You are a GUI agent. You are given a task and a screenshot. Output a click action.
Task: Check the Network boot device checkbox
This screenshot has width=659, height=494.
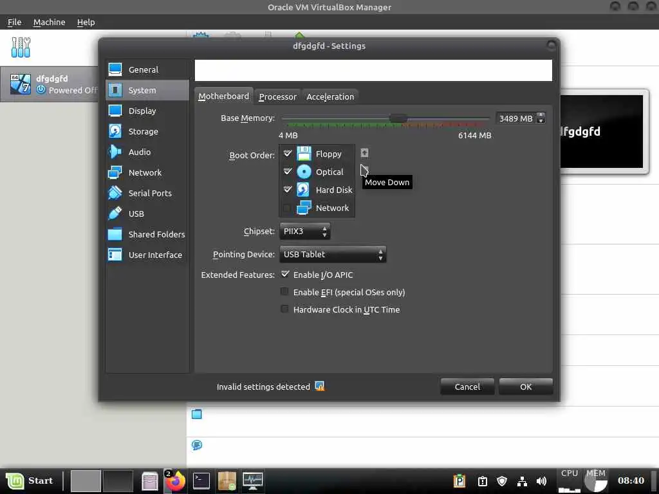point(288,208)
